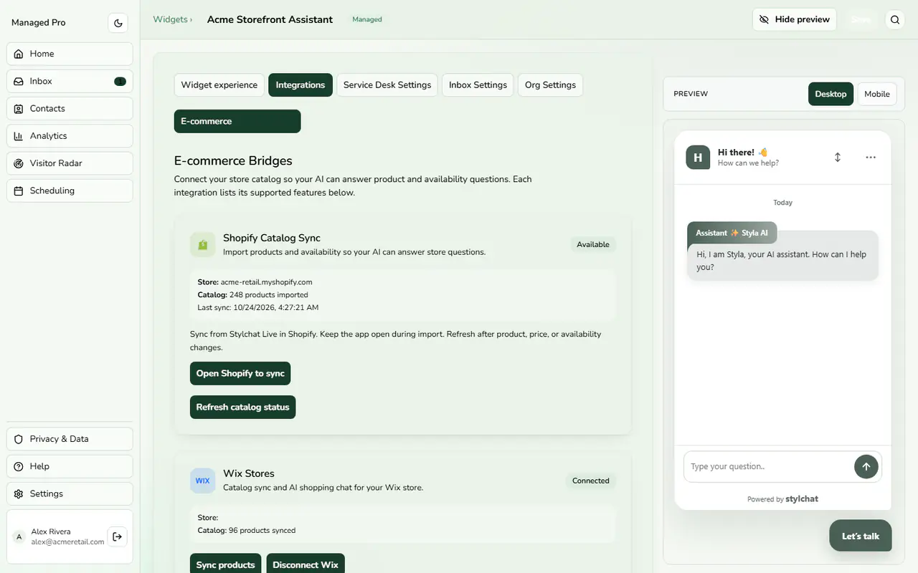The image size is (918, 573).
Task: Click the expand arrows icon in chat preview
Action: [x=838, y=157]
